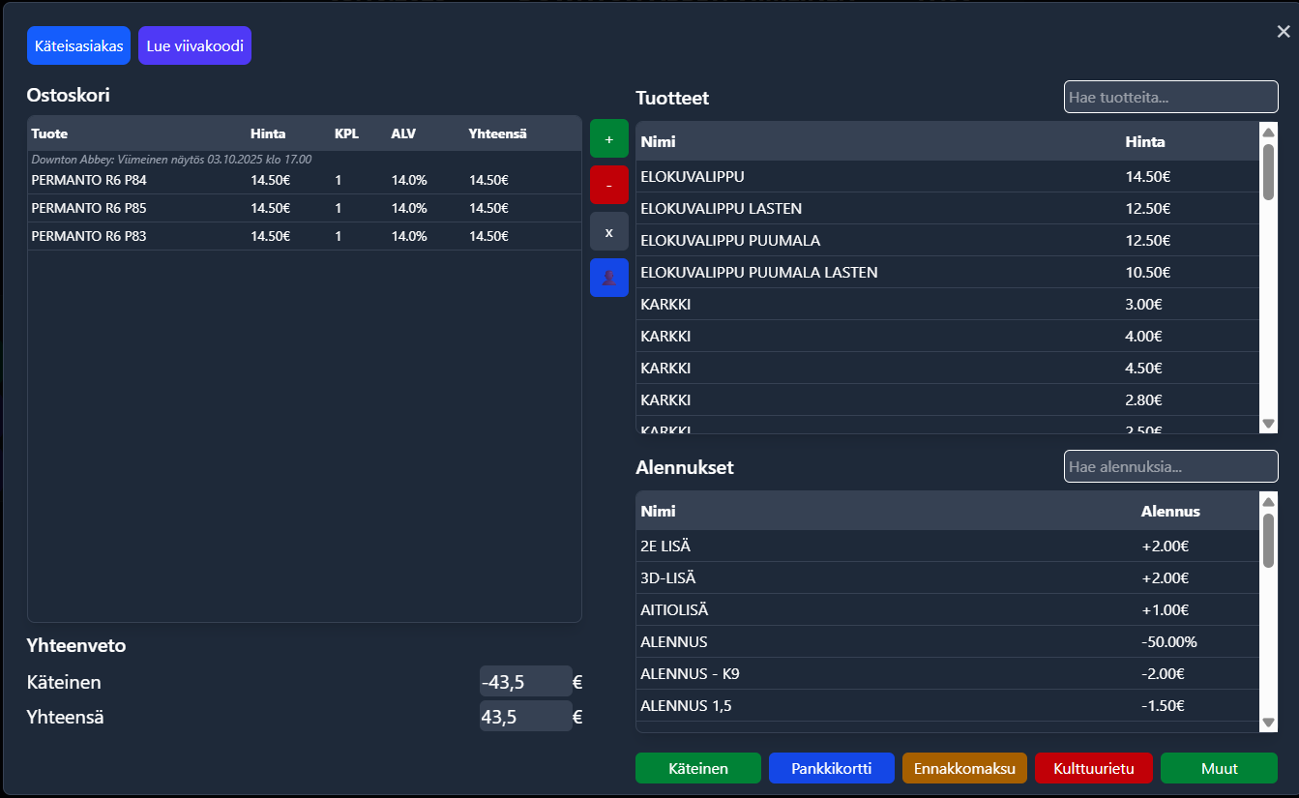
Task: Focus the Hae tuotteita search field
Action: pos(1170,97)
